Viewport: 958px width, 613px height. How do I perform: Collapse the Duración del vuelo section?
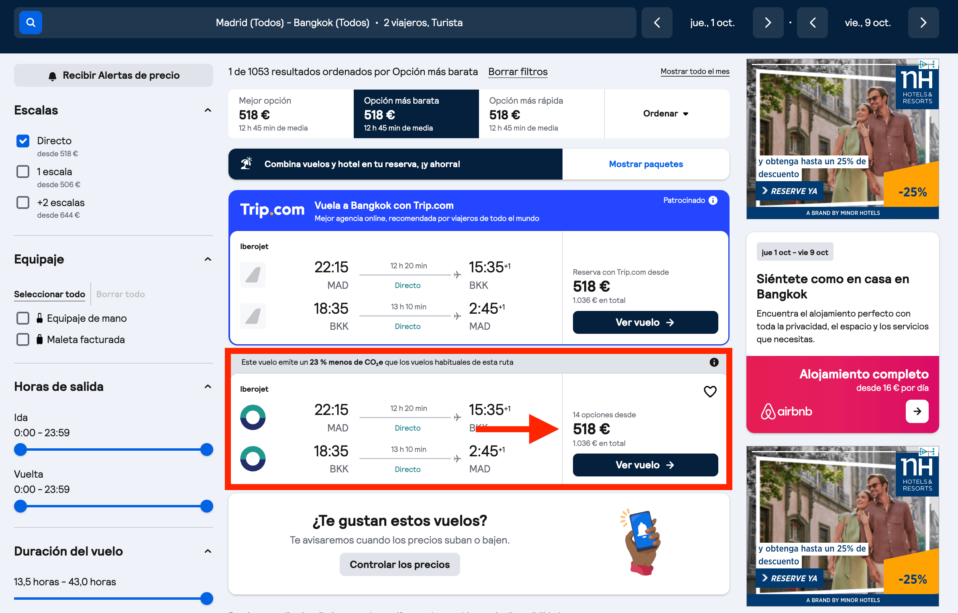[208, 552]
